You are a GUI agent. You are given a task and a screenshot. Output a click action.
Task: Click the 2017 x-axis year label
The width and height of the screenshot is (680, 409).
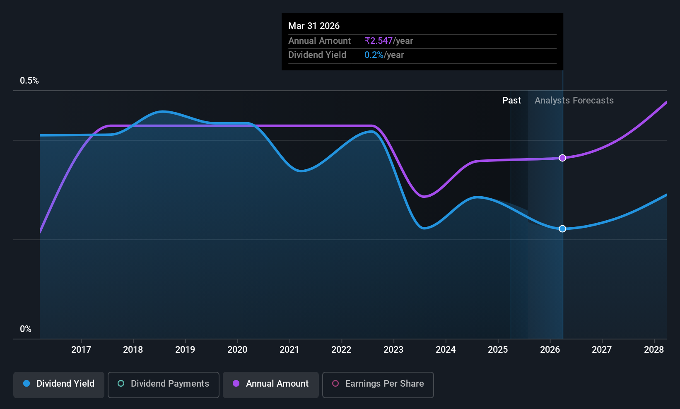81,349
